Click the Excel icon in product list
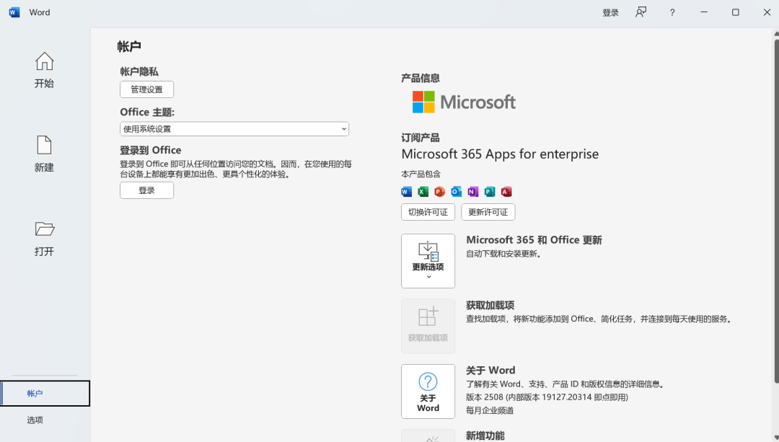 (x=423, y=192)
